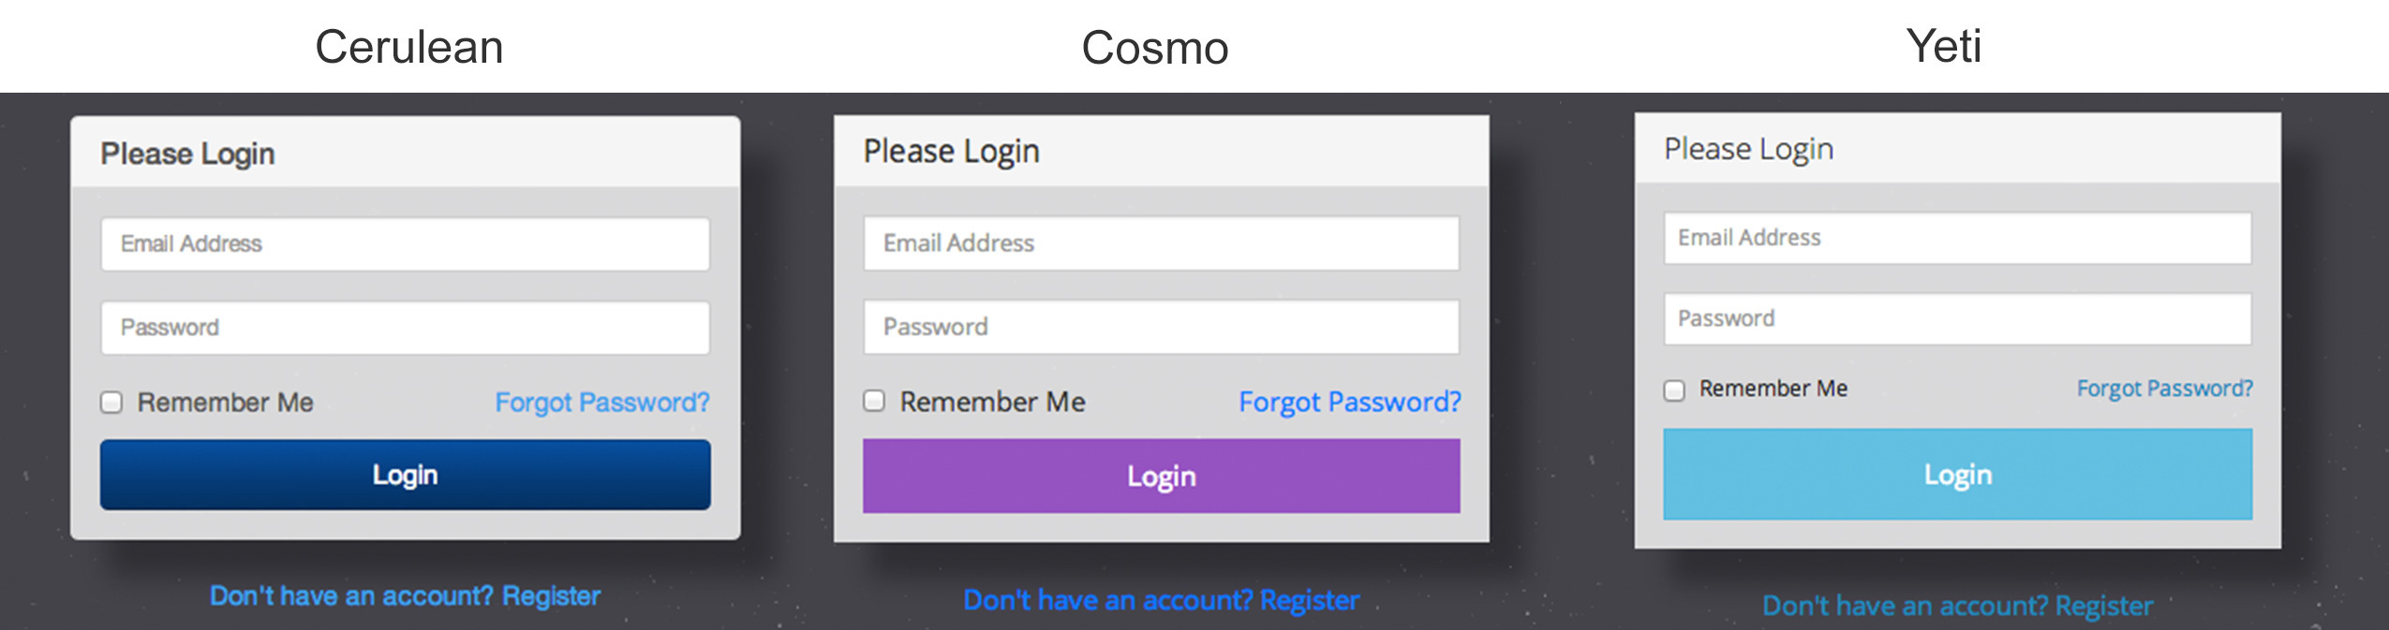
Task: Click the Cosmo Email Address field
Action: pos(1161,243)
